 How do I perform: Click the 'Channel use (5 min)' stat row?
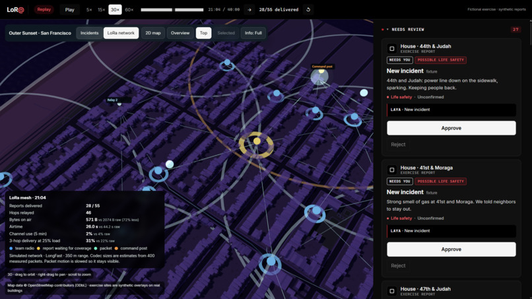pos(84,234)
